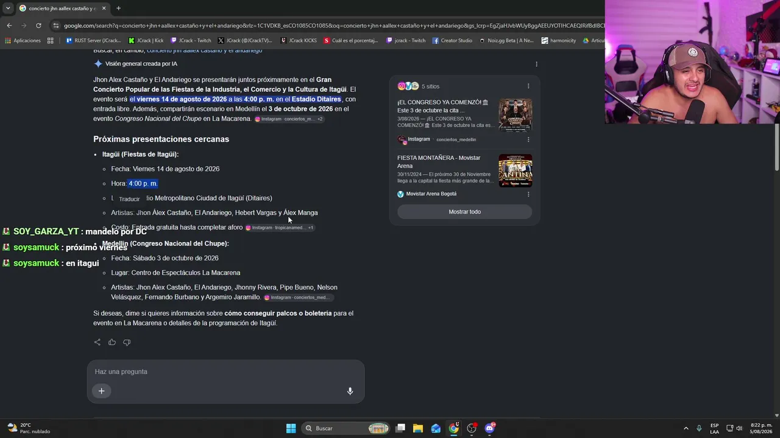Open File Explorer from the taskbar
This screenshot has width=780, height=438.
click(x=418, y=428)
